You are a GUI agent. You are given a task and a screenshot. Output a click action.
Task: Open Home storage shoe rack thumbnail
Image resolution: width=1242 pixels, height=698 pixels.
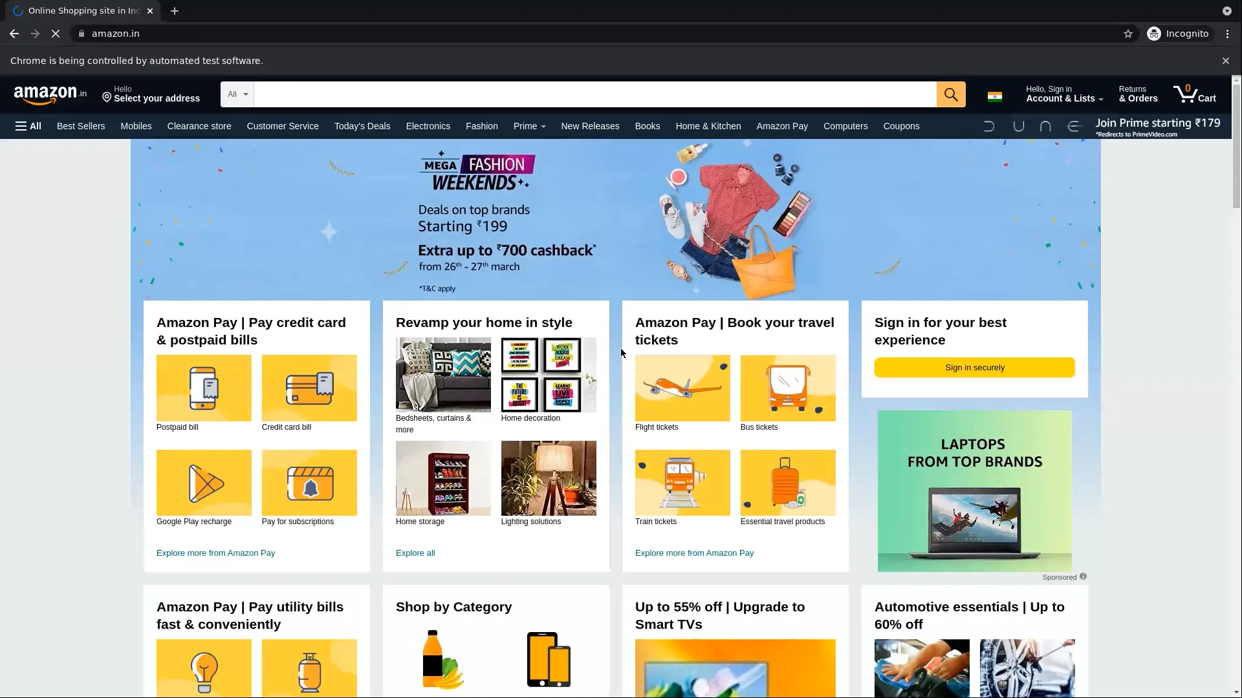coord(443,478)
